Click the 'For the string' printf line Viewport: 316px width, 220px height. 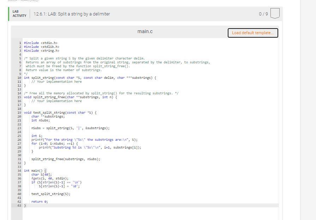[x=84, y=140]
